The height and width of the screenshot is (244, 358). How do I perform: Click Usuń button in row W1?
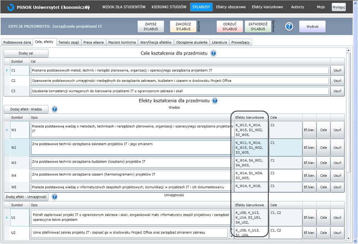[x=337, y=130]
